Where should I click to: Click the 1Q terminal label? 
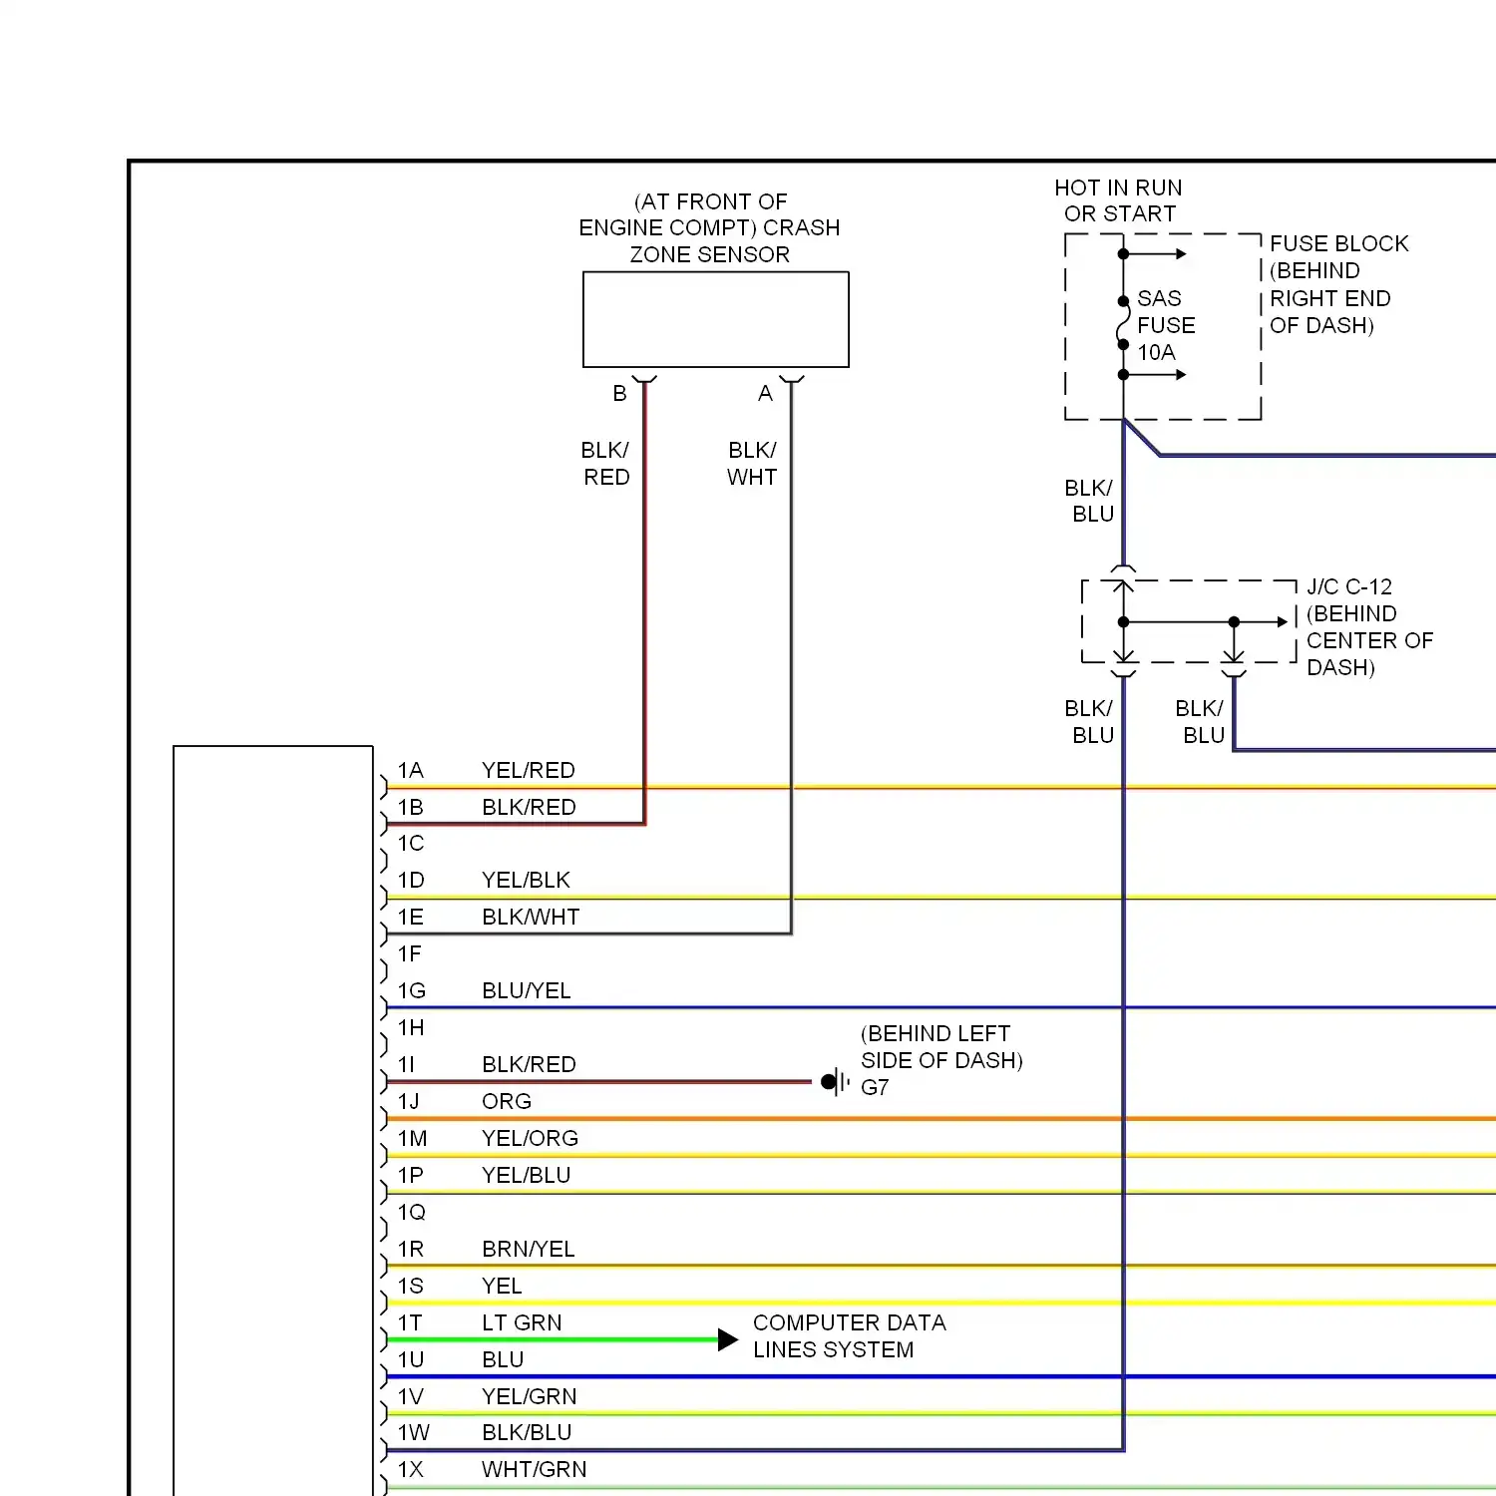412,1213
